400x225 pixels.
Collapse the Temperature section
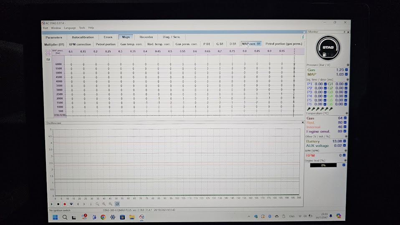click(x=347, y=113)
